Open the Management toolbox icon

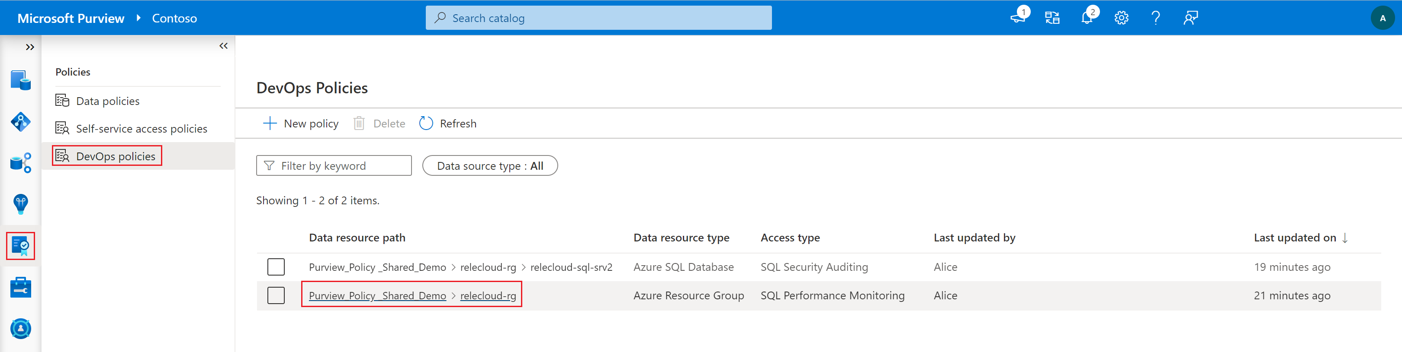click(21, 287)
